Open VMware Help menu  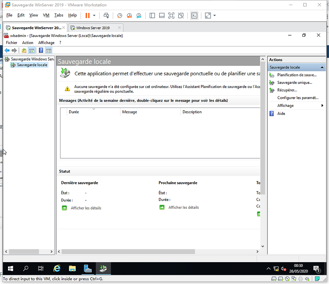(73, 15)
